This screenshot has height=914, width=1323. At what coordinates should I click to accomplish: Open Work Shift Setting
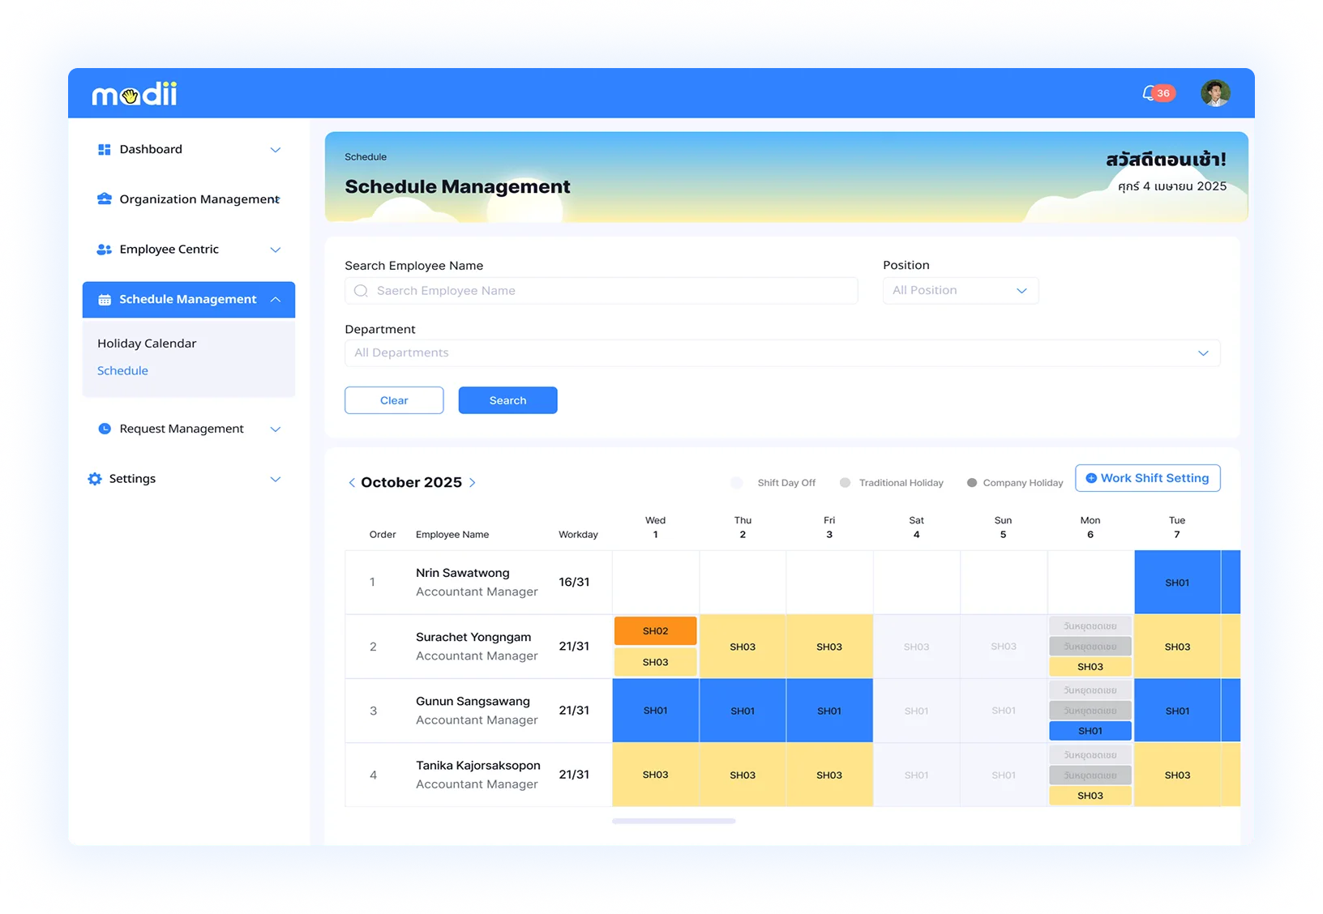1147,478
